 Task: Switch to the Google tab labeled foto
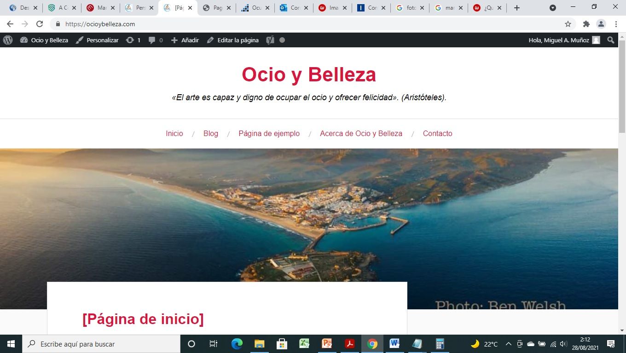[410, 8]
